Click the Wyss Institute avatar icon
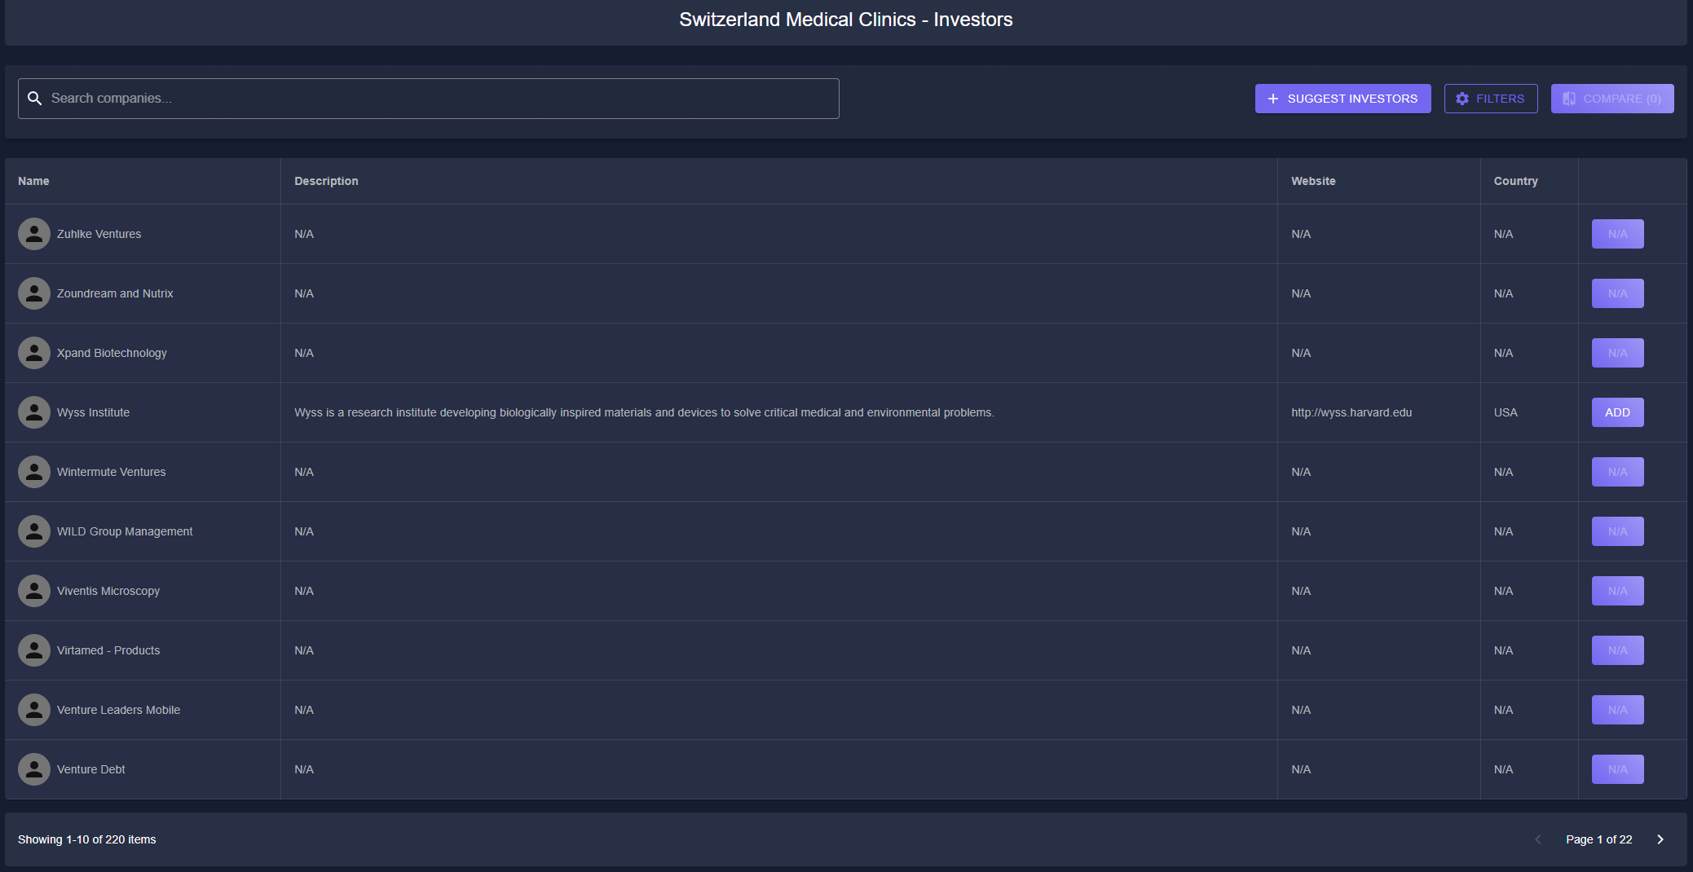The width and height of the screenshot is (1693, 872). [x=34, y=412]
